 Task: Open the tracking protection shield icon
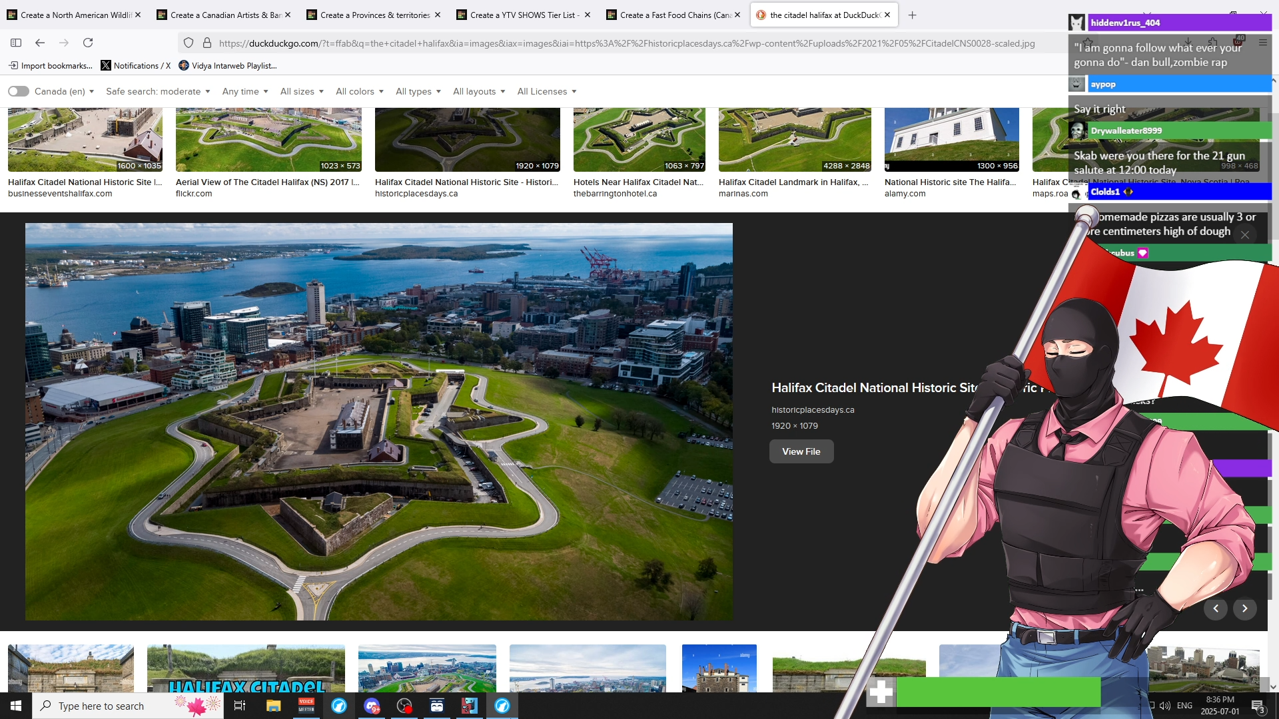[x=189, y=43]
